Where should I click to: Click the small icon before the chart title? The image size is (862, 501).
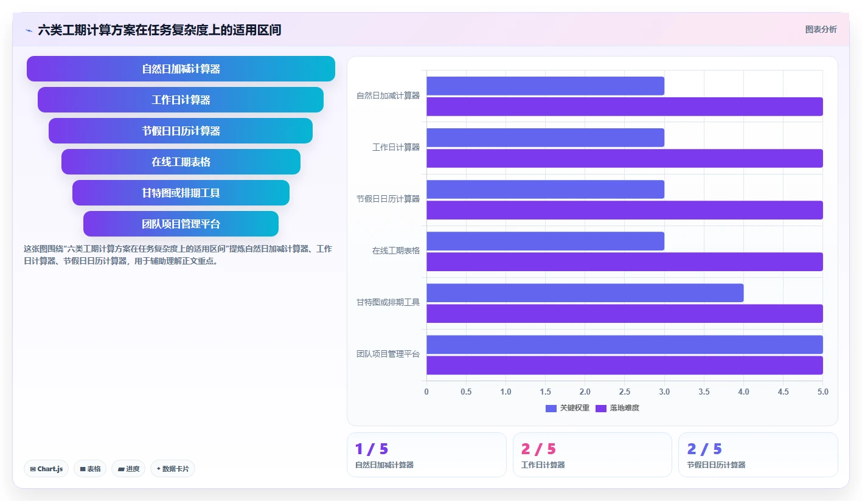29,30
